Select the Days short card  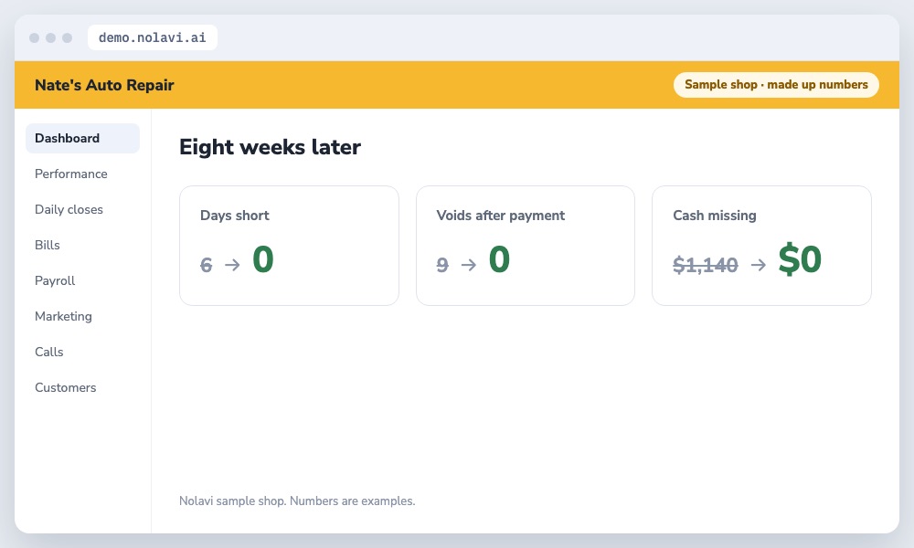coord(289,245)
